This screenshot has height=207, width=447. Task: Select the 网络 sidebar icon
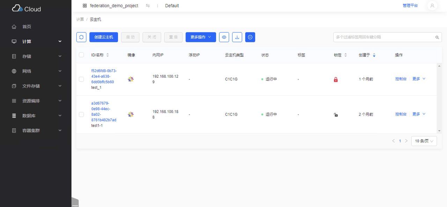[14, 71]
